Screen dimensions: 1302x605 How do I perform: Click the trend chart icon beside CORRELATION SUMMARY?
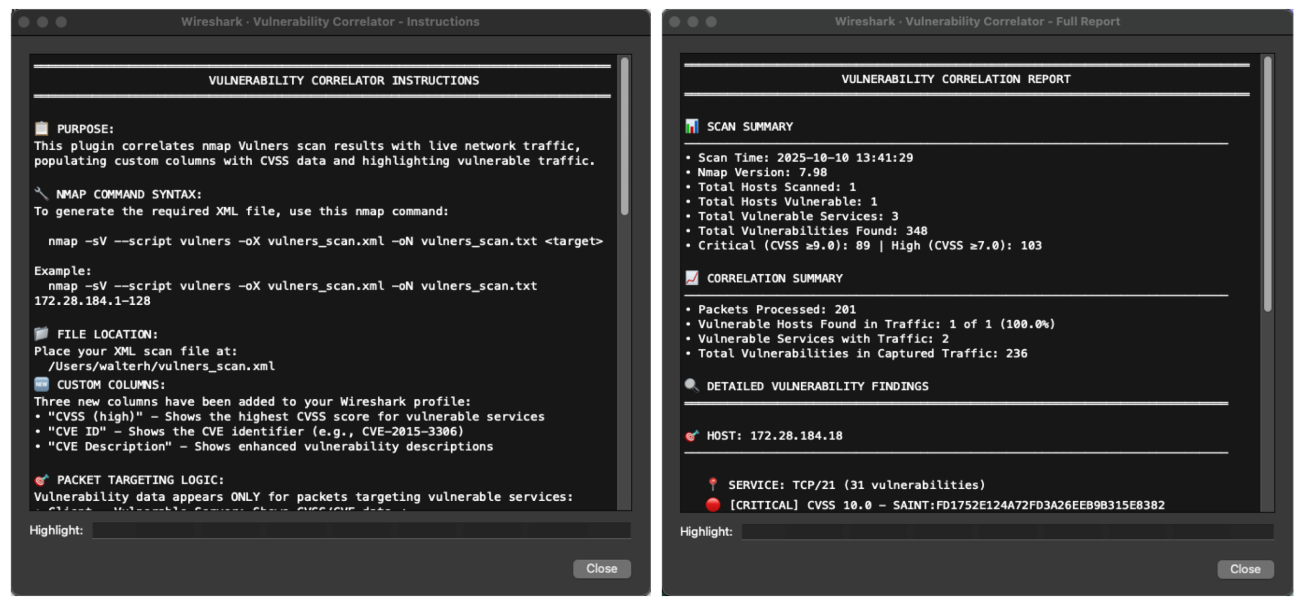click(x=692, y=278)
